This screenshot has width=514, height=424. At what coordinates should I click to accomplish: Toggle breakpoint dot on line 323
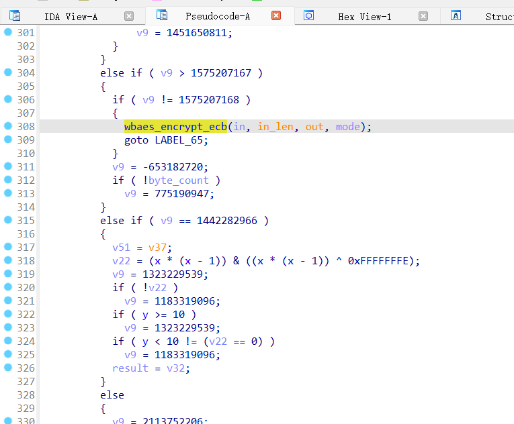click(x=8, y=327)
